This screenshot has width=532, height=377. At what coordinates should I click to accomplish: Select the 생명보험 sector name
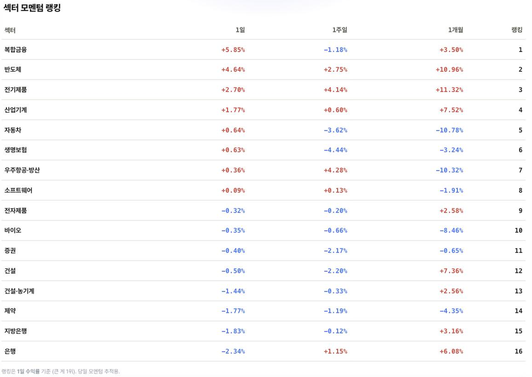[16, 150]
